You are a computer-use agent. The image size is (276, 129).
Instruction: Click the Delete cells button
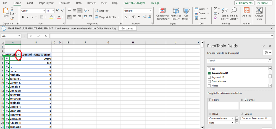201,13
